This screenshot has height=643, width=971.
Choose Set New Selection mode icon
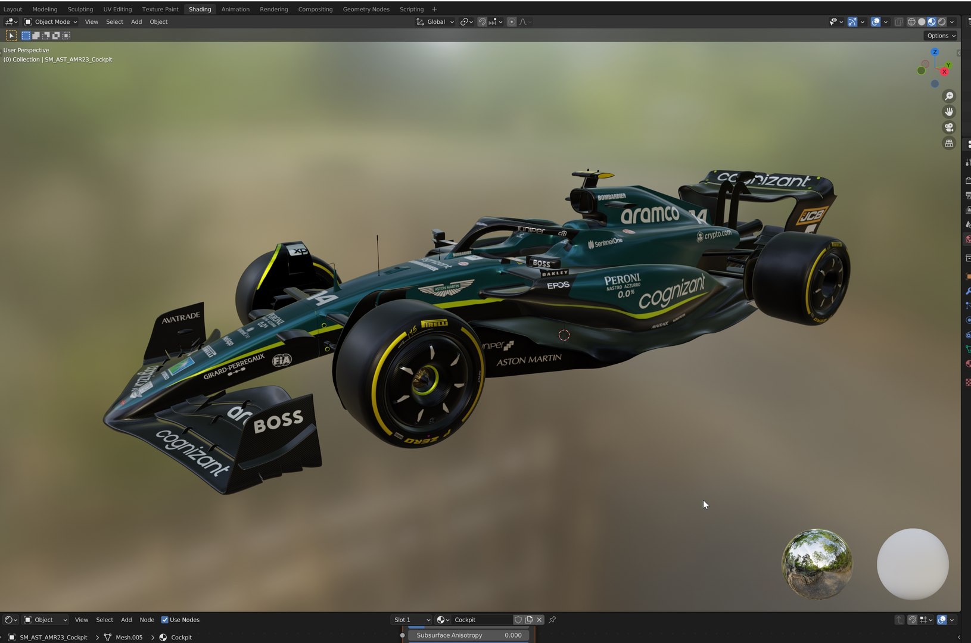(26, 36)
